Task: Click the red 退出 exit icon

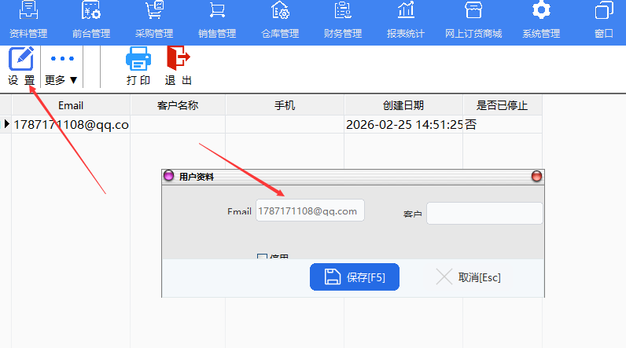Action: pyautogui.click(x=178, y=66)
